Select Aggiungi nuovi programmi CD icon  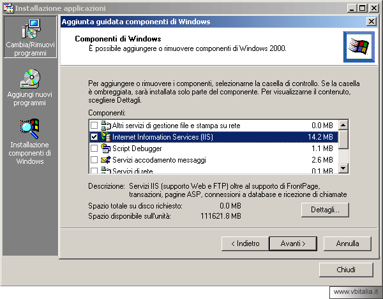click(30, 78)
